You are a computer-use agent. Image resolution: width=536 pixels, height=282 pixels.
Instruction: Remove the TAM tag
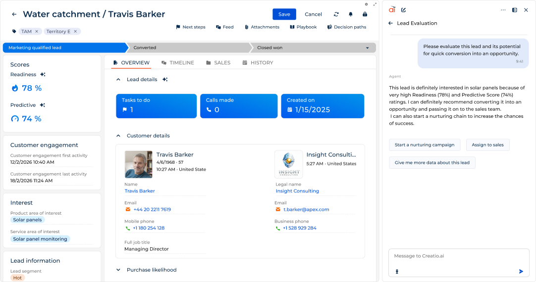[x=37, y=32]
